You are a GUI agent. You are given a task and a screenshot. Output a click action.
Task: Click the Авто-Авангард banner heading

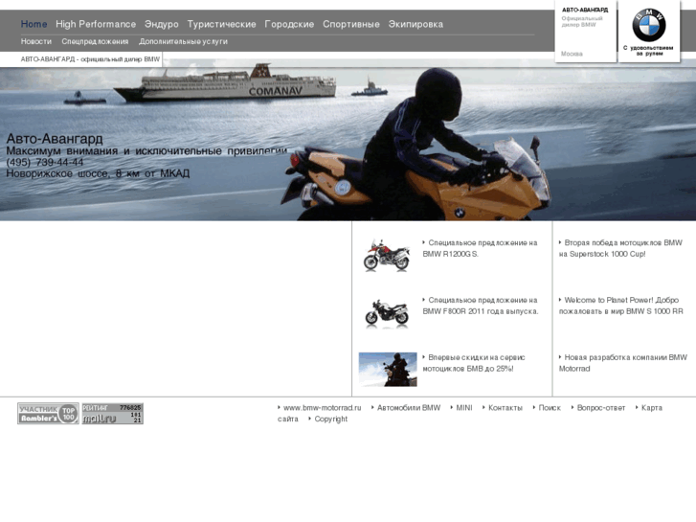(x=55, y=139)
